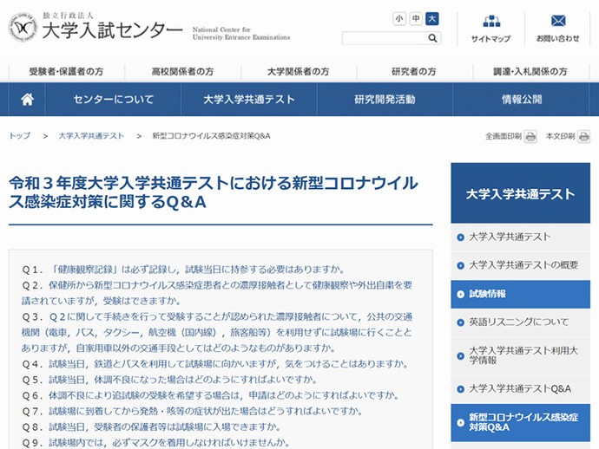Open the home icon in navigation bar

(27, 99)
